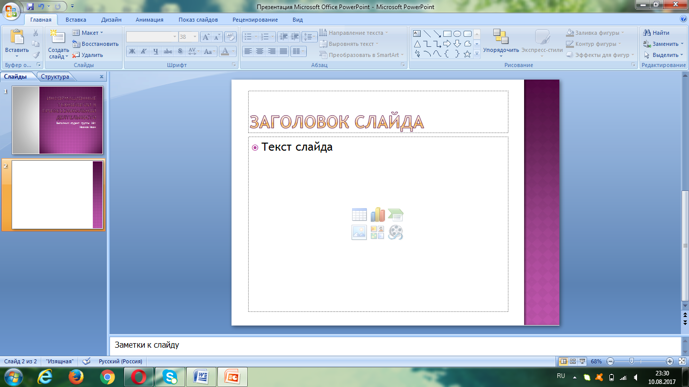The width and height of the screenshot is (689, 387).
Task: Open the columns dropdown
Action: [299, 51]
